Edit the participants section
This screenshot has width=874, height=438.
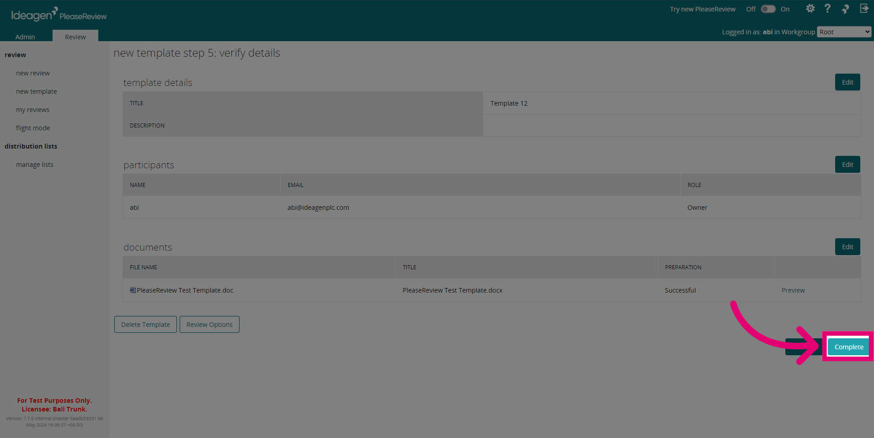pyautogui.click(x=847, y=165)
